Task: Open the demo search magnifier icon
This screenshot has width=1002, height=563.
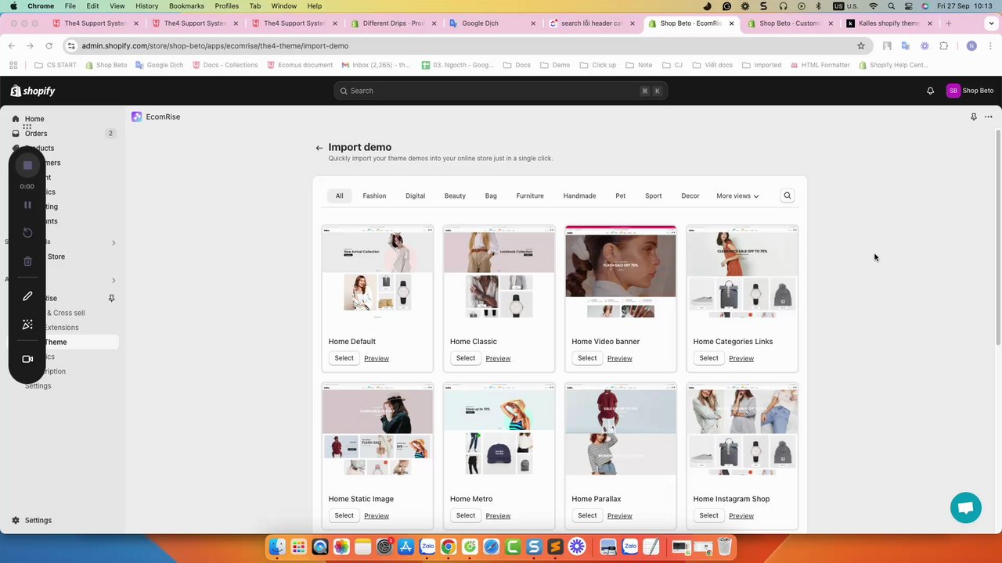Action: tap(788, 195)
